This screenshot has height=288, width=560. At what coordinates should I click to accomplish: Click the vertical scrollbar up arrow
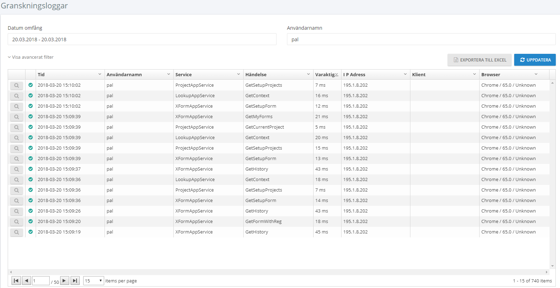coord(552,83)
